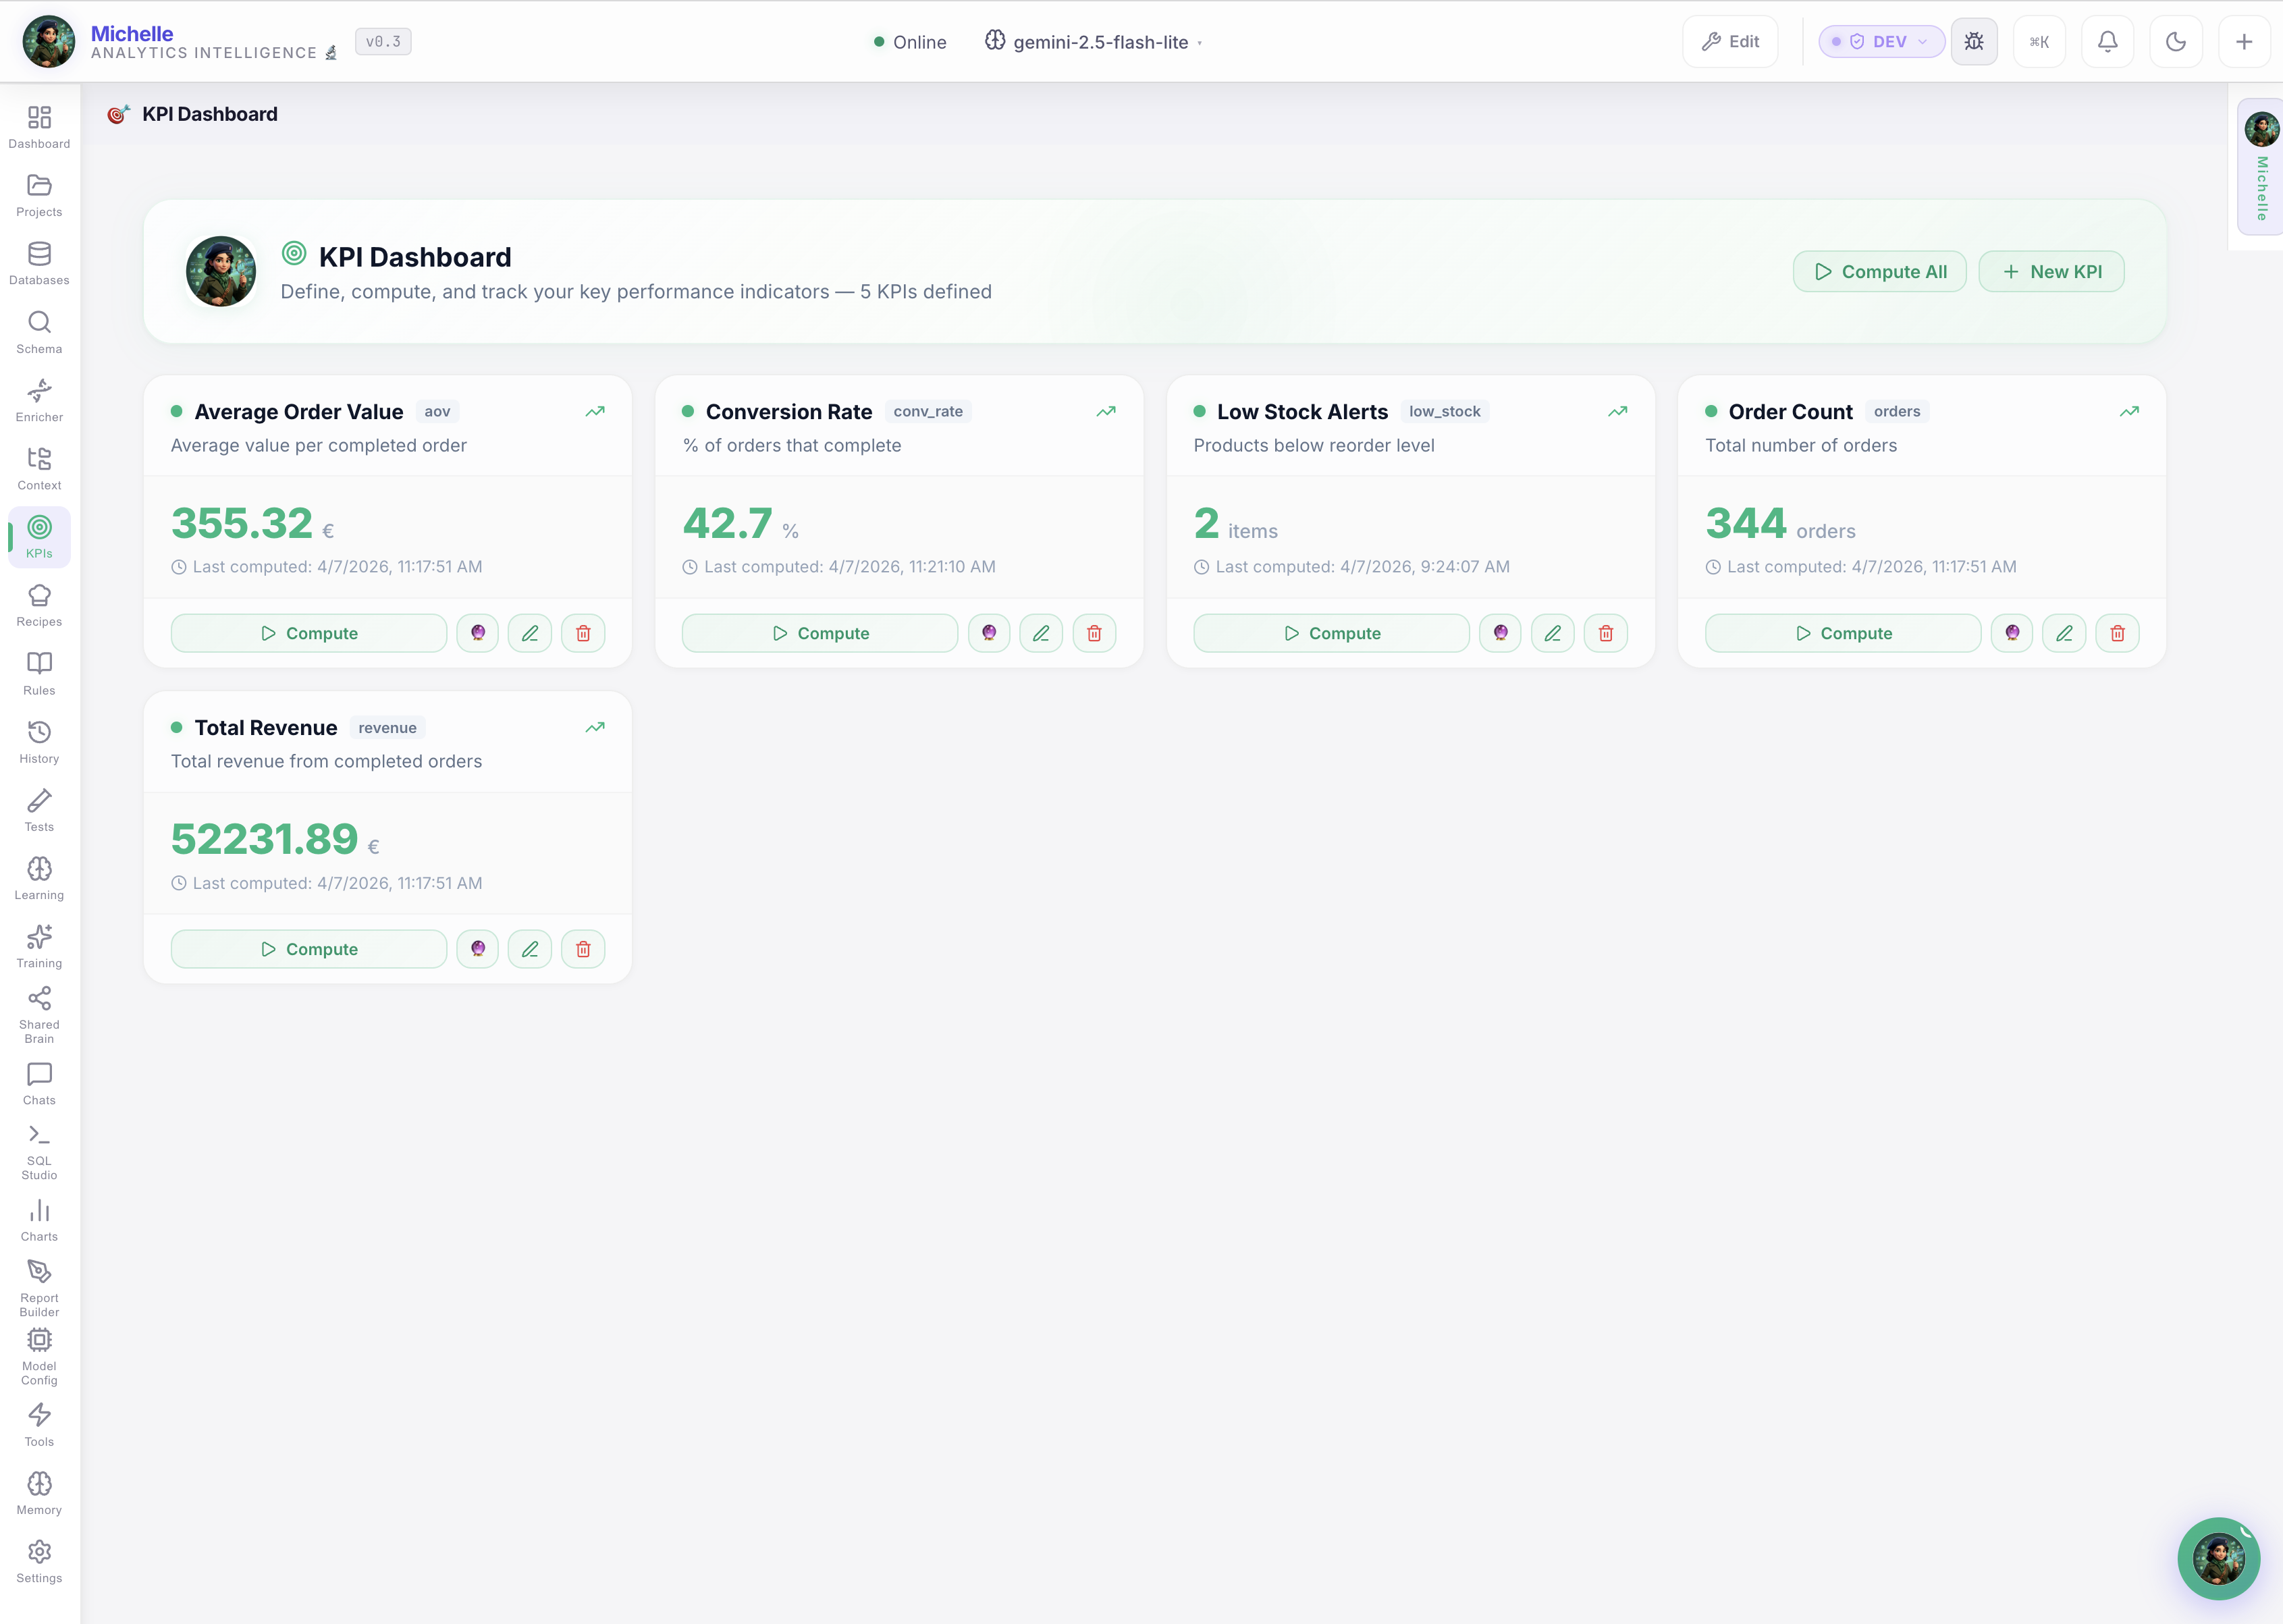Viewport: 2283px width, 1624px height.
Task: Click the Compute All button
Action: tap(1879, 271)
